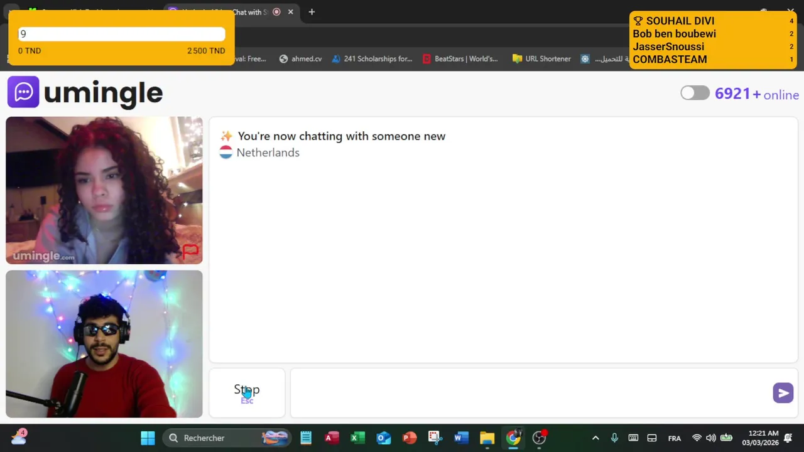
Task: Report the stranger with the red flag icon
Action: coord(190,252)
